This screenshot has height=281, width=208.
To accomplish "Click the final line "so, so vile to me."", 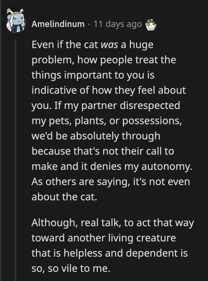I will pos(71,268).
